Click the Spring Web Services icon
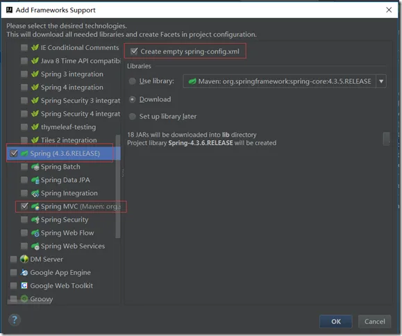The width and height of the screenshot is (402, 336). (x=35, y=246)
